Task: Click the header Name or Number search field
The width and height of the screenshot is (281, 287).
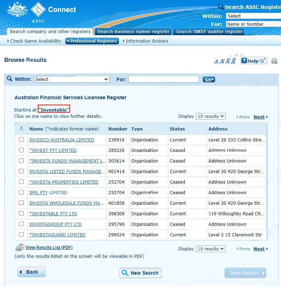Action: pyautogui.click(x=253, y=24)
